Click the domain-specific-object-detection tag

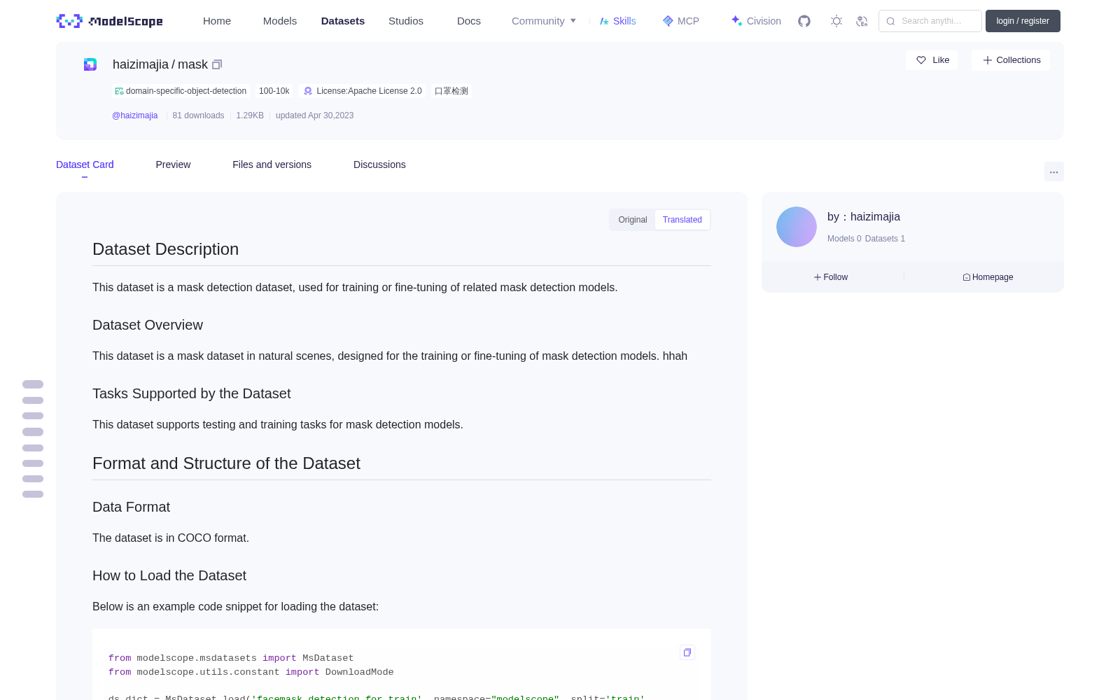coord(181,91)
